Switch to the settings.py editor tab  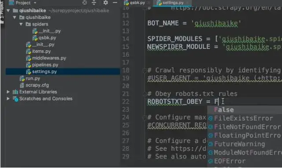coord(172,3)
